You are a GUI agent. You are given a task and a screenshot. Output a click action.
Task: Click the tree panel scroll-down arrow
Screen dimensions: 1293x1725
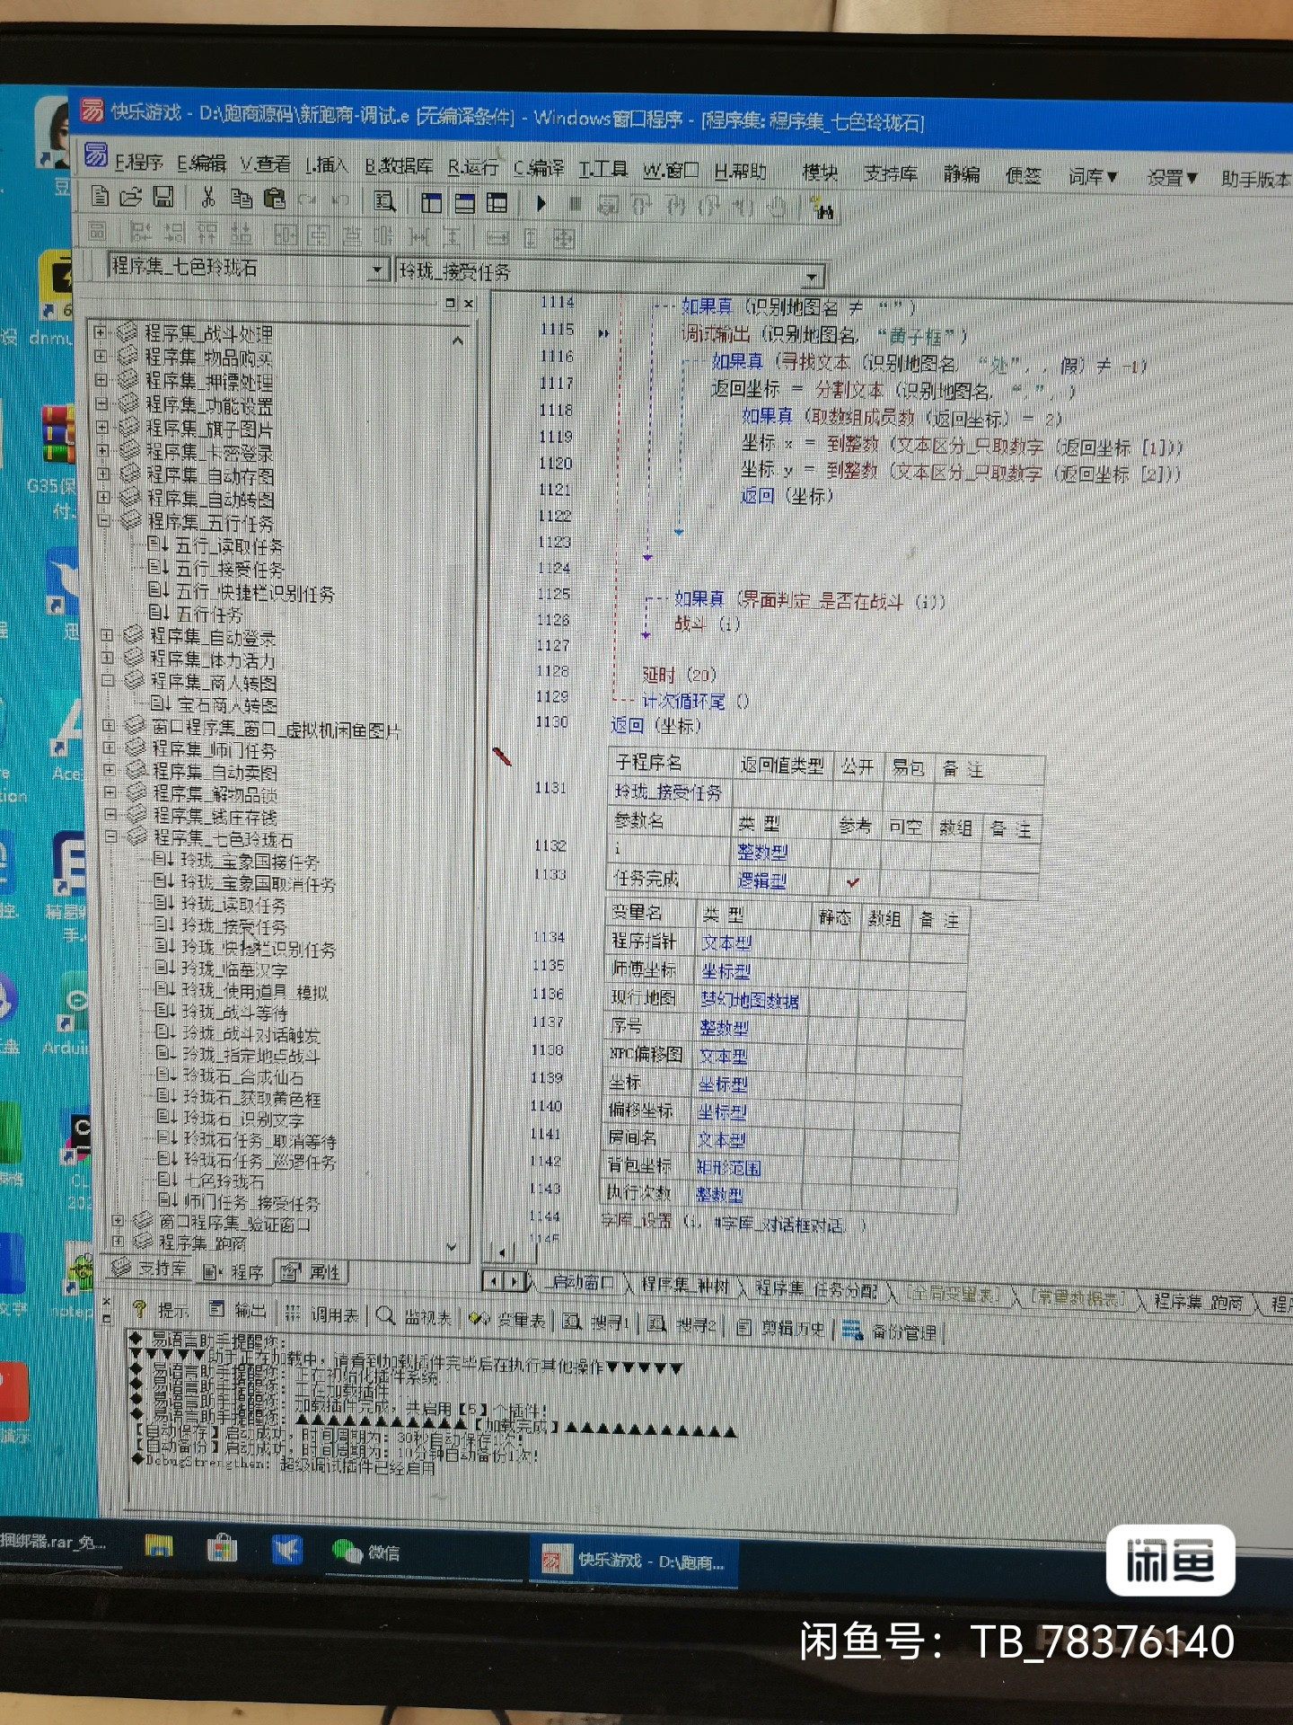(451, 1247)
